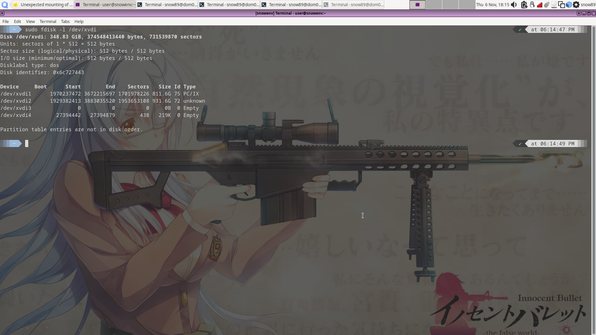Viewport: 596px width, 335px height.
Task: Activate the first workspace with purple terminal
Action: coord(418,5)
